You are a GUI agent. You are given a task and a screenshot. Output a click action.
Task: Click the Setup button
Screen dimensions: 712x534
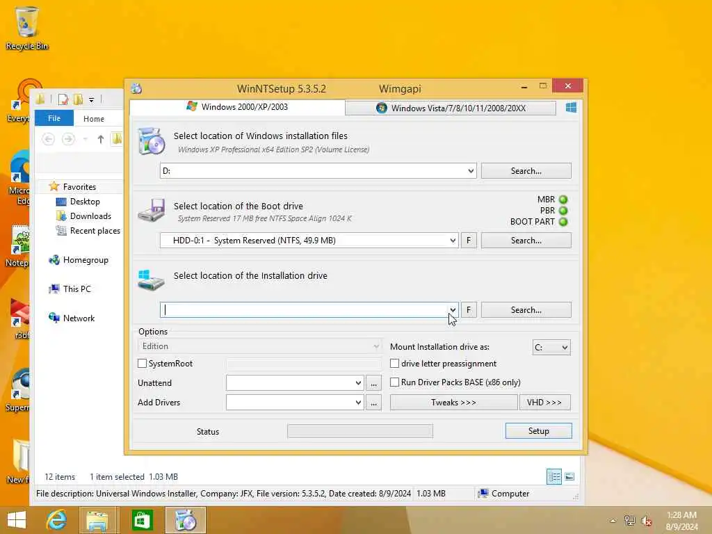[539, 431]
